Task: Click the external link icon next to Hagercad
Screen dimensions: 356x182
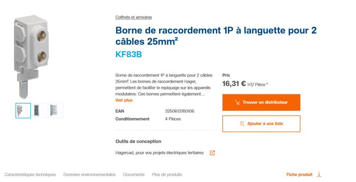Action: pos(212,153)
